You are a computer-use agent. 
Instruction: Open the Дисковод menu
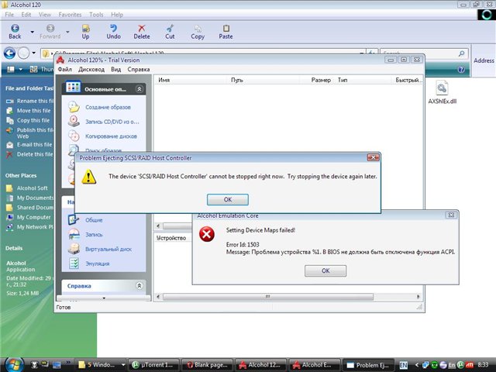tap(91, 69)
